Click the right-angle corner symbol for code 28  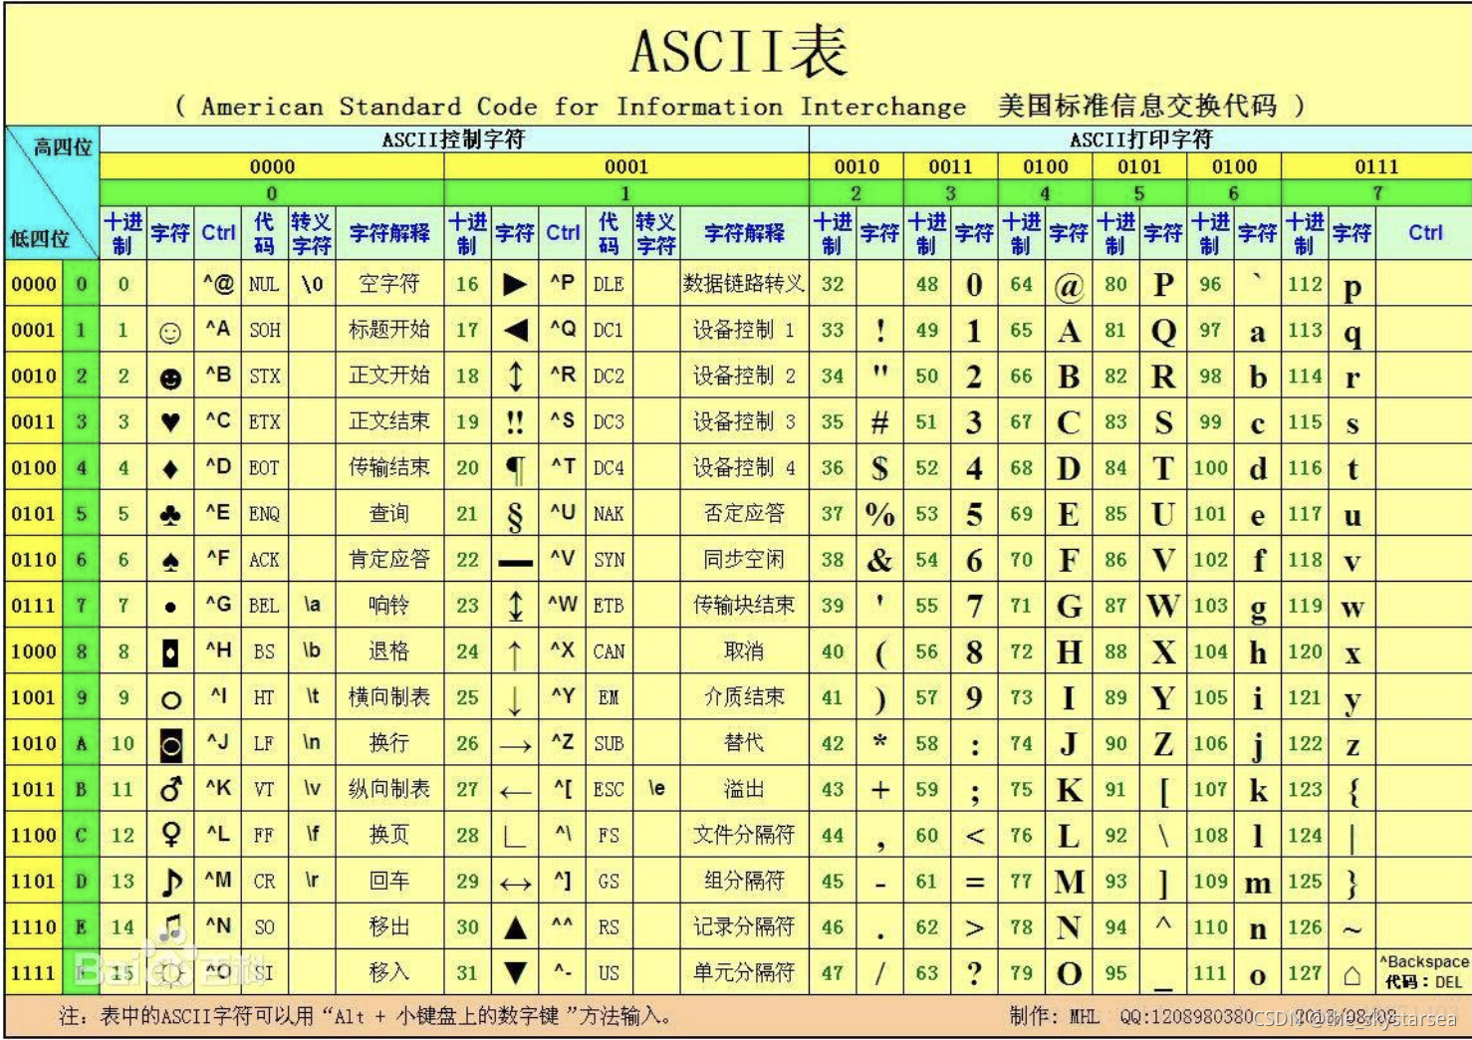point(515,837)
